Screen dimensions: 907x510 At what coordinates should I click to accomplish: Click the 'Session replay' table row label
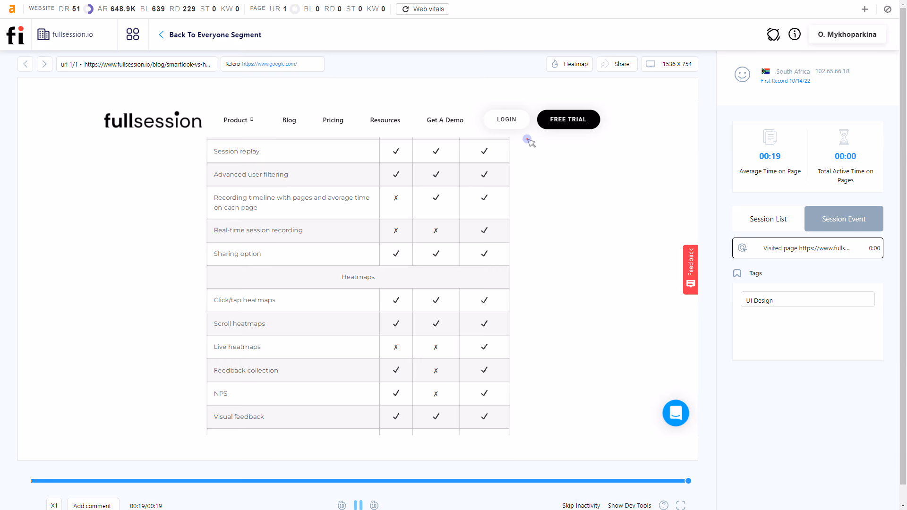(237, 151)
